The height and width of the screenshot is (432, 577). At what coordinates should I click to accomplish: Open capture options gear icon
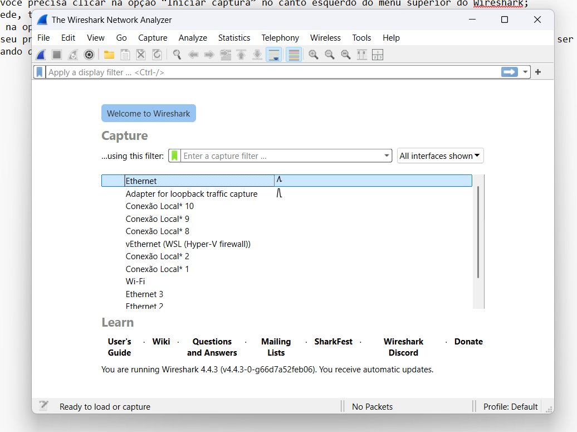point(89,55)
